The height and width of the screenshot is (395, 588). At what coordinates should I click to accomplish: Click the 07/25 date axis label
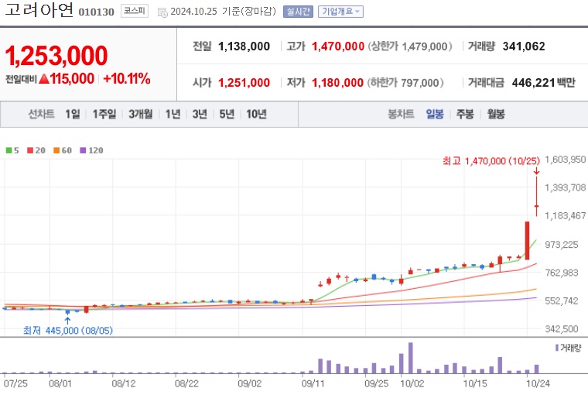click(15, 383)
